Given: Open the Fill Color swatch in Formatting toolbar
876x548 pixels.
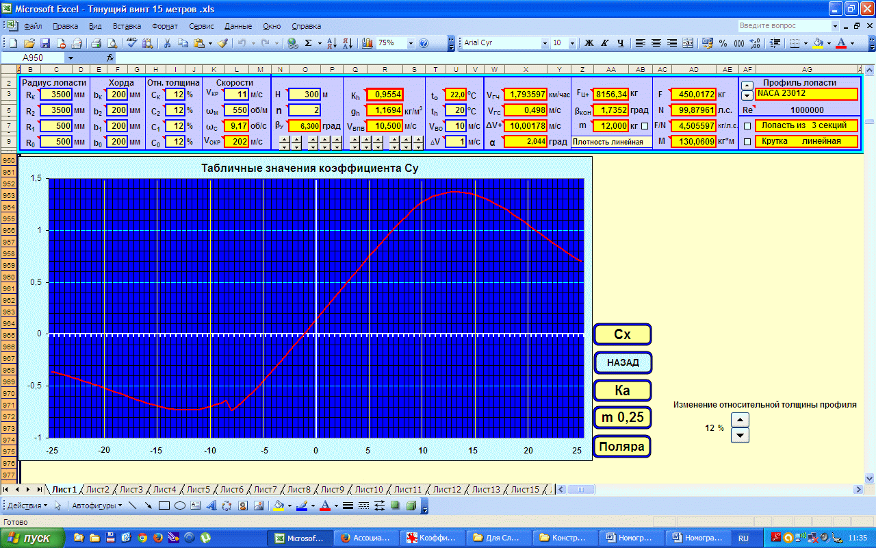Looking at the screenshot, I should (x=816, y=42).
